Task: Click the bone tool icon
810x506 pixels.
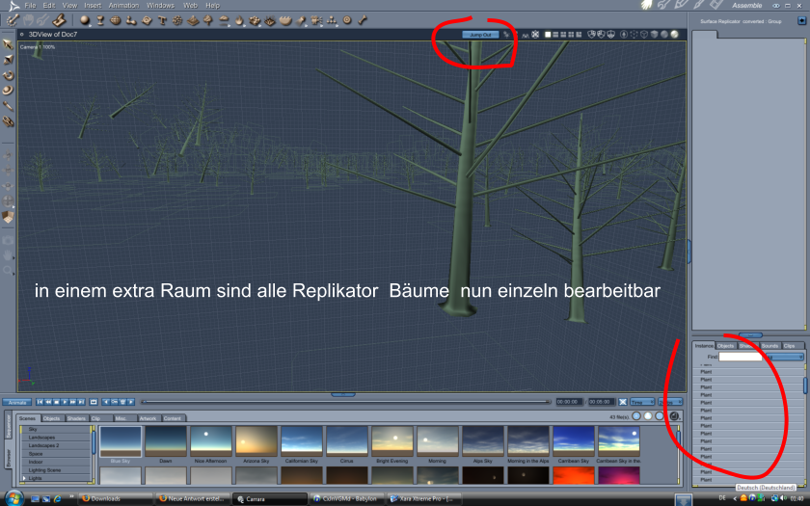Action: [363, 20]
